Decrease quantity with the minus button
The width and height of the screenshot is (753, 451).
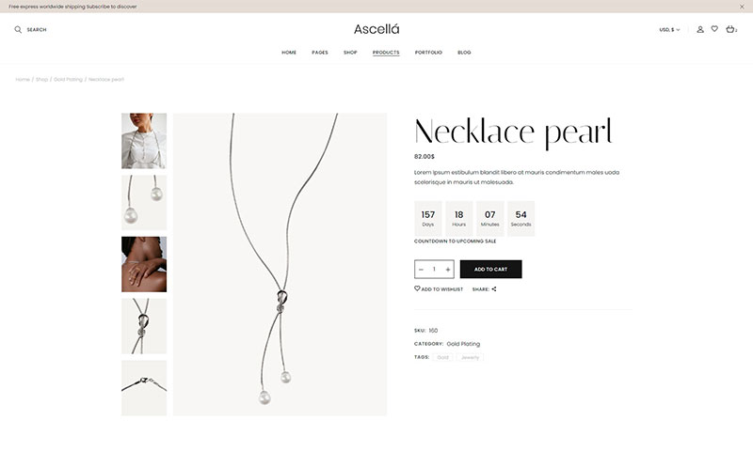tap(421, 270)
